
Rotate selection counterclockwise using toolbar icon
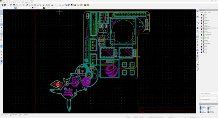[44, 5]
